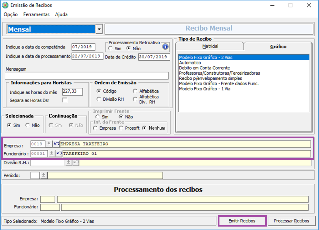Image resolution: width=319 pixels, height=230 pixels.
Task: Switch to the Gráfico tab
Action: tap(278, 47)
